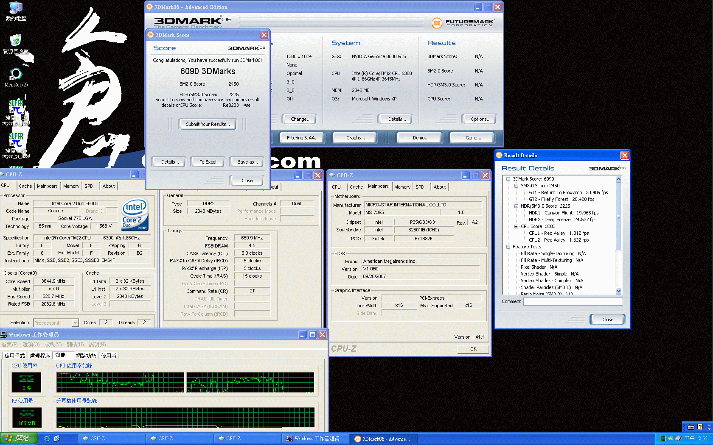Click the language bar keyboard icon

691,427
